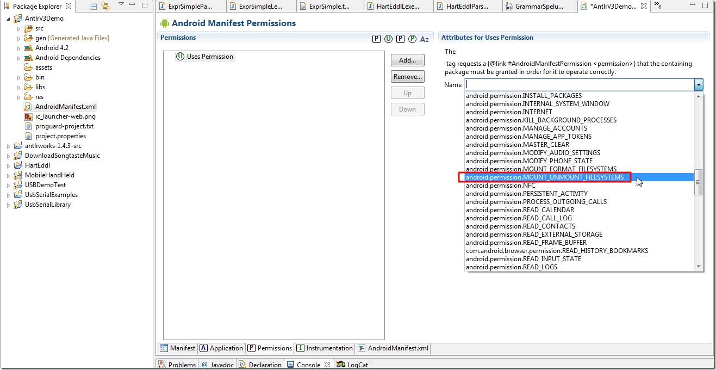Close the Package Explorer view tab
This screenshot has height=370, width=716.
tap(68, 6)
